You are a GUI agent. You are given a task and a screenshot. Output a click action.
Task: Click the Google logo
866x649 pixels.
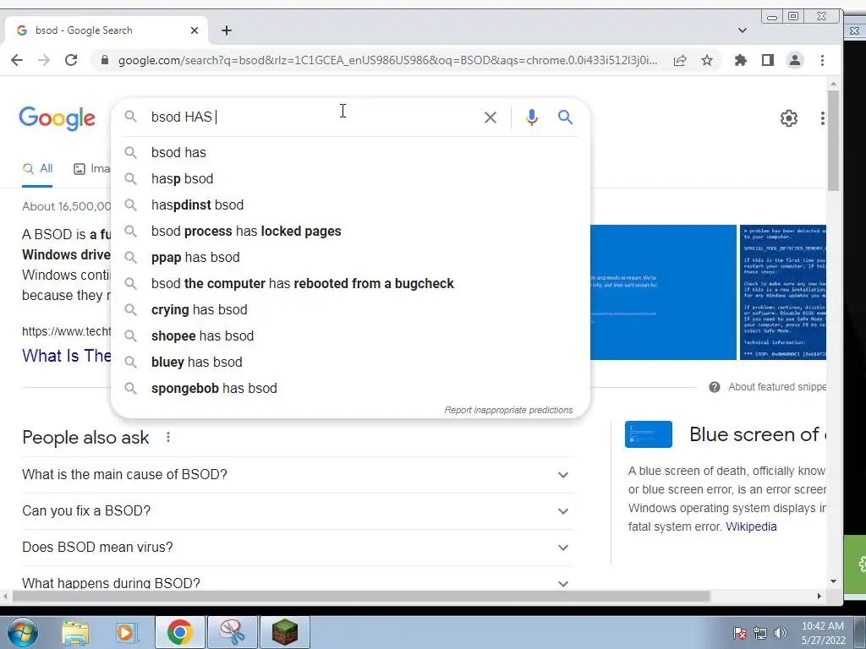coord(57,118)
